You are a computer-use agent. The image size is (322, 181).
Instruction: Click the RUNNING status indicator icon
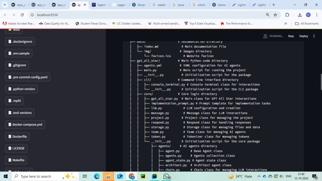tap(265, 36)
